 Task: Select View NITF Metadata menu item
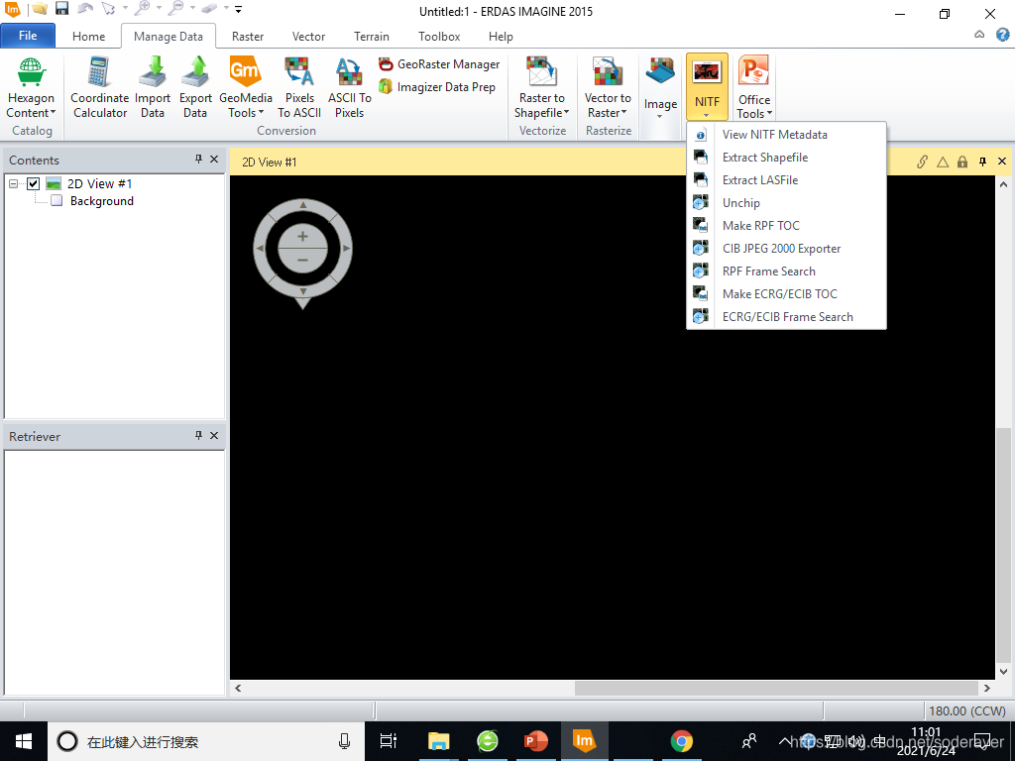pos(786,135)
